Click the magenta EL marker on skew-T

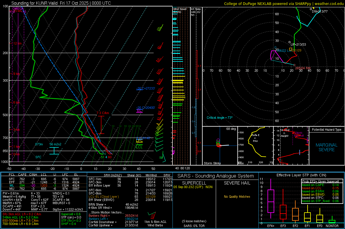coord(139,111)
